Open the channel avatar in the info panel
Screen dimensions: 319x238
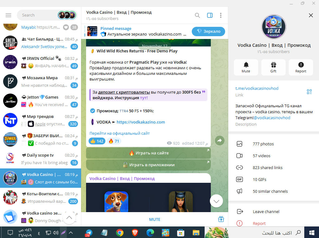(x=274, y=27)
